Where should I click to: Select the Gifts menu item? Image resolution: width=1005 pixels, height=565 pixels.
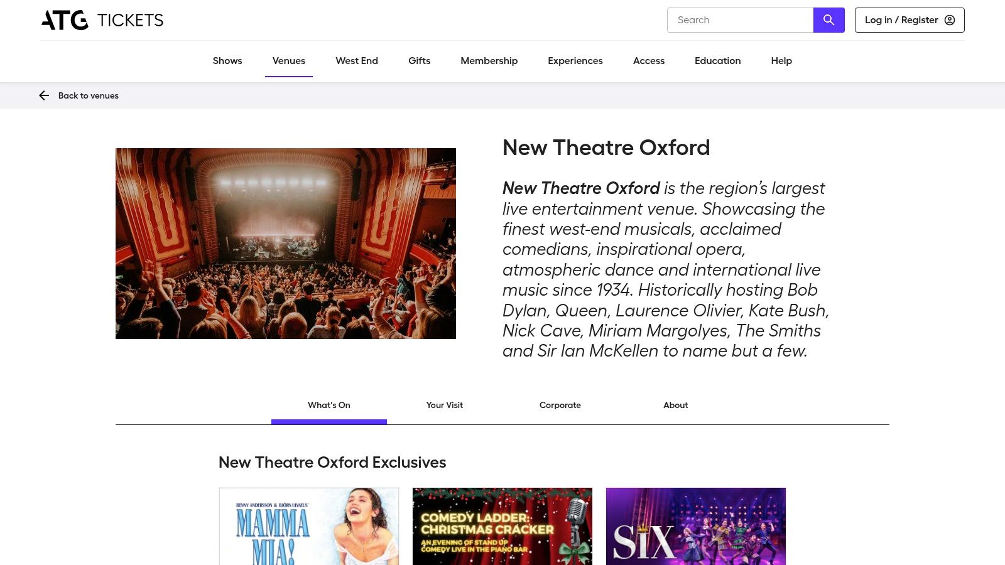click(x=419, y=61)
